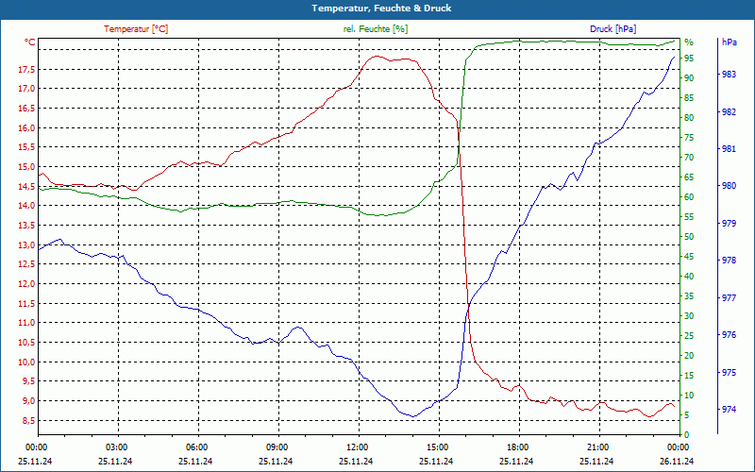
Task: Click the green "75" humidity axis value
Action: (689, 138)
